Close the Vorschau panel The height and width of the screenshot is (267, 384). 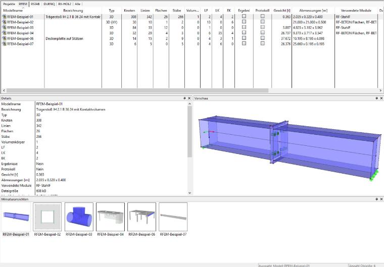tap(381, 98)
